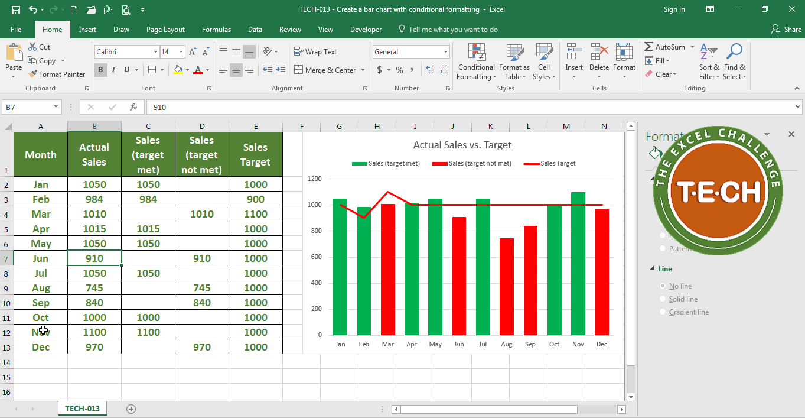Select the No line radio button
This screenshot has width=805, height=418.
click(663, 286)
